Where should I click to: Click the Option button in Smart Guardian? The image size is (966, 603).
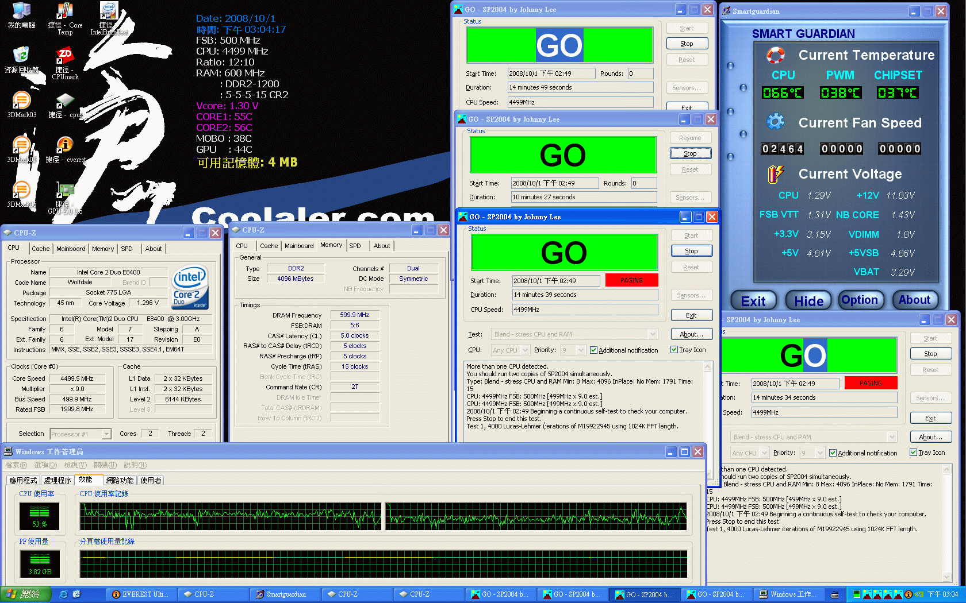[860, 300]
